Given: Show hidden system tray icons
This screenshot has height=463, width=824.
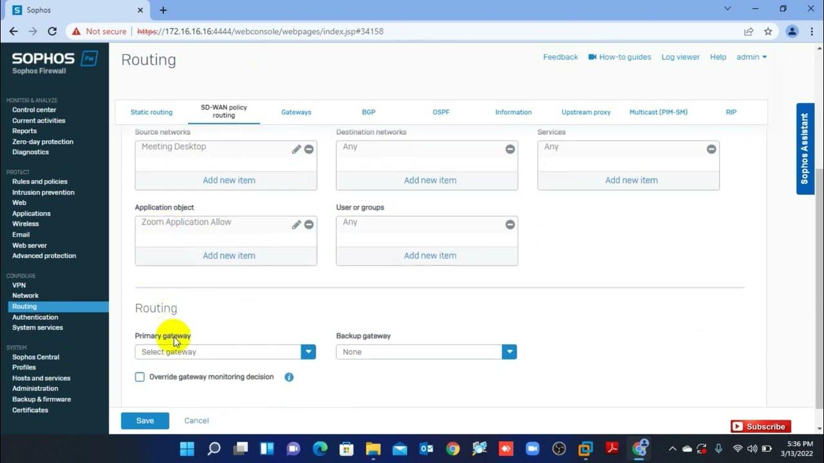Looking at the screenshot, I should pyautogui.click(x=672, y=448).
